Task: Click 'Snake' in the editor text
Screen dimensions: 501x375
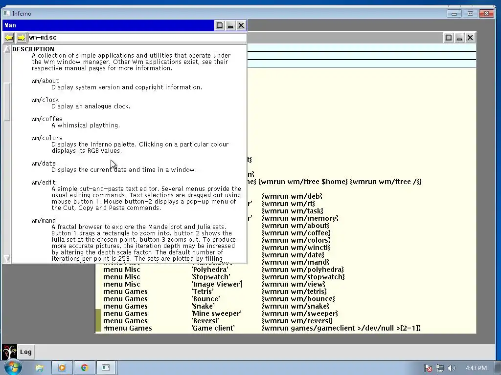Action: [x=203, y=307]
